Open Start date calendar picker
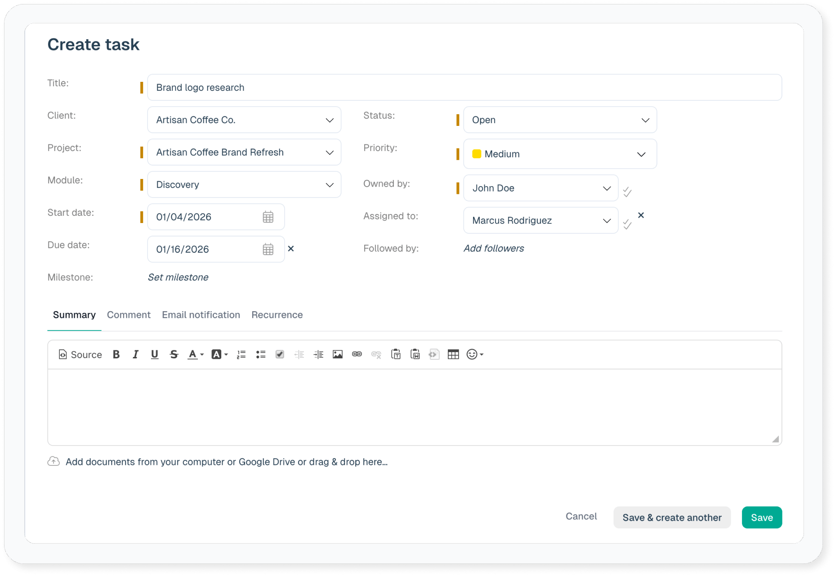The image size is (835, 576). (x=268, y=217)
